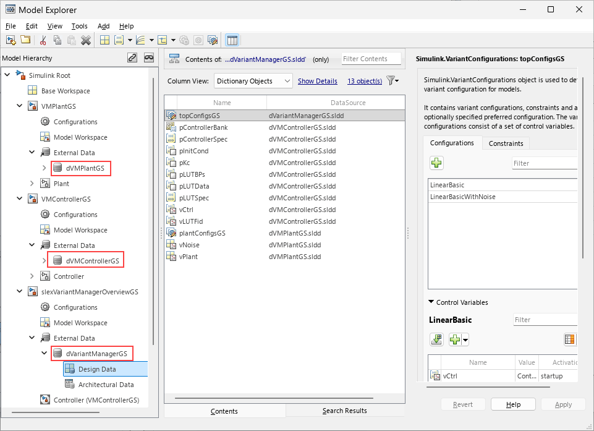Toggle the mask view icon in Model Hierarchy

[x=149, y=58]
